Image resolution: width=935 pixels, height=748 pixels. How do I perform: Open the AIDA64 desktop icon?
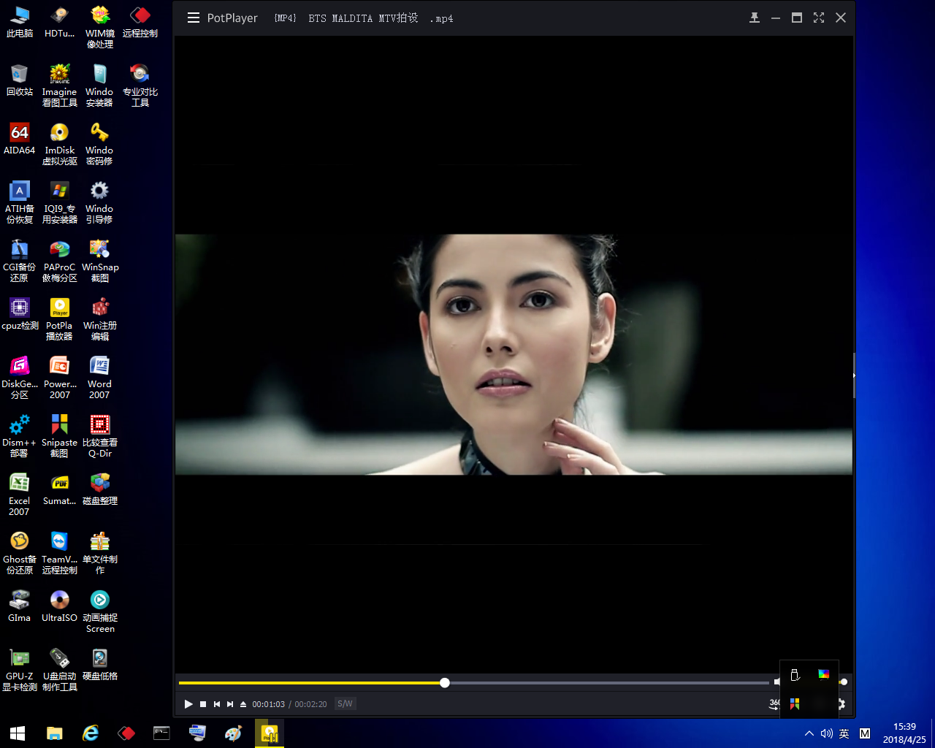20,139
